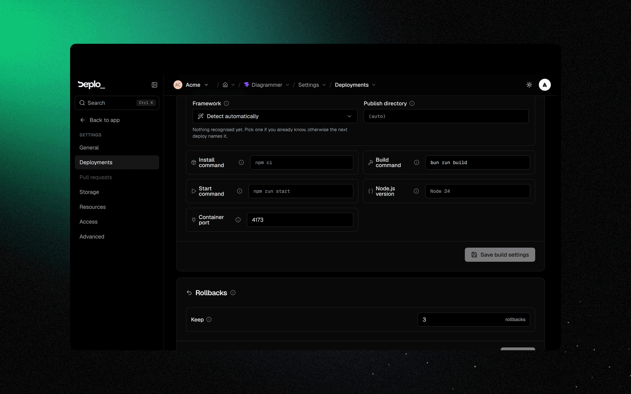This screenshot has width=631, height=394.
Task: Click the Settings breadcrumb link
Action: point(309,85)
